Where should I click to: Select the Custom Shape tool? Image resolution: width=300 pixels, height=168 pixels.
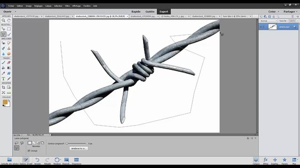(9, 73)
